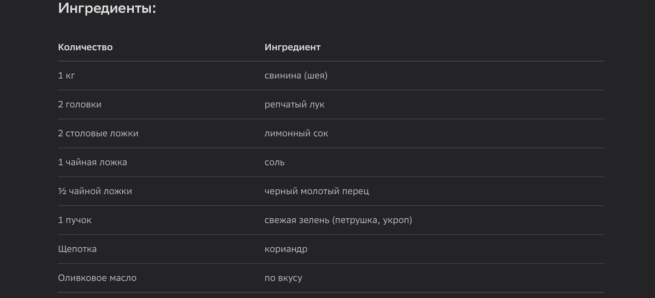Select the по вкусу text

283,278
